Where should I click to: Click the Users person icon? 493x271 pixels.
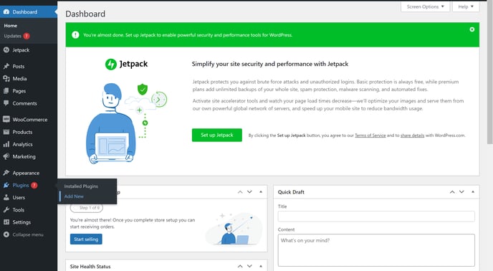click(6, 197)
